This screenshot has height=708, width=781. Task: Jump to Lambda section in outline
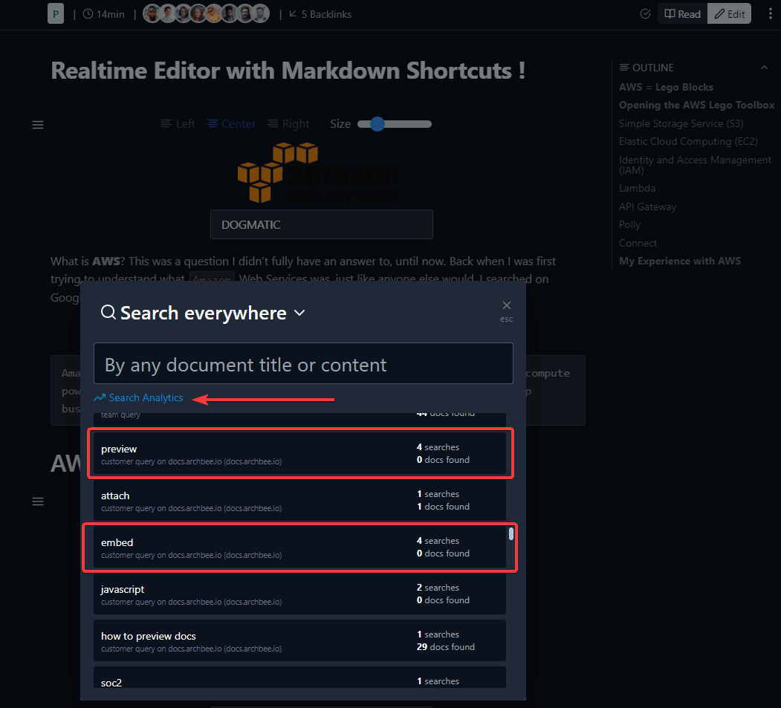pyautogui.click(x=637, y=189)
